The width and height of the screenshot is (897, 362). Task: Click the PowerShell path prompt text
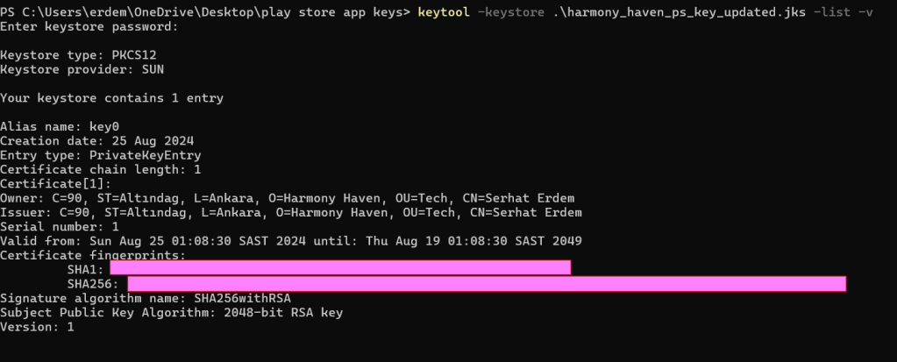pyautogui.click(x=206, y=12)
